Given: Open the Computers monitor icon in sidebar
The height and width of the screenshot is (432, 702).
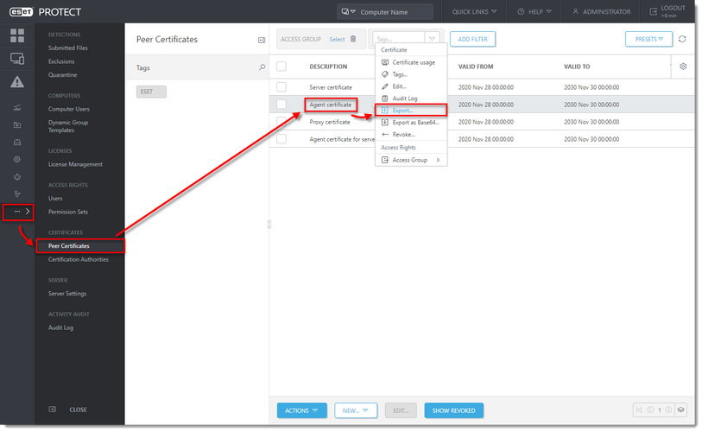Looking at the screenshot, I should pyautogui.click(x=17, y=59).
